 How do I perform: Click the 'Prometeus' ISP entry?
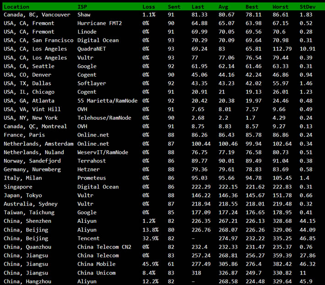[92, 178]
